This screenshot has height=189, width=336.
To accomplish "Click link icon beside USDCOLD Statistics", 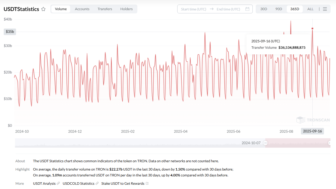I will point(97,183).
